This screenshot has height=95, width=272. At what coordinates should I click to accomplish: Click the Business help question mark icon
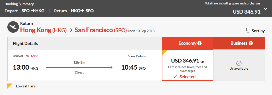tap(250, 43)
